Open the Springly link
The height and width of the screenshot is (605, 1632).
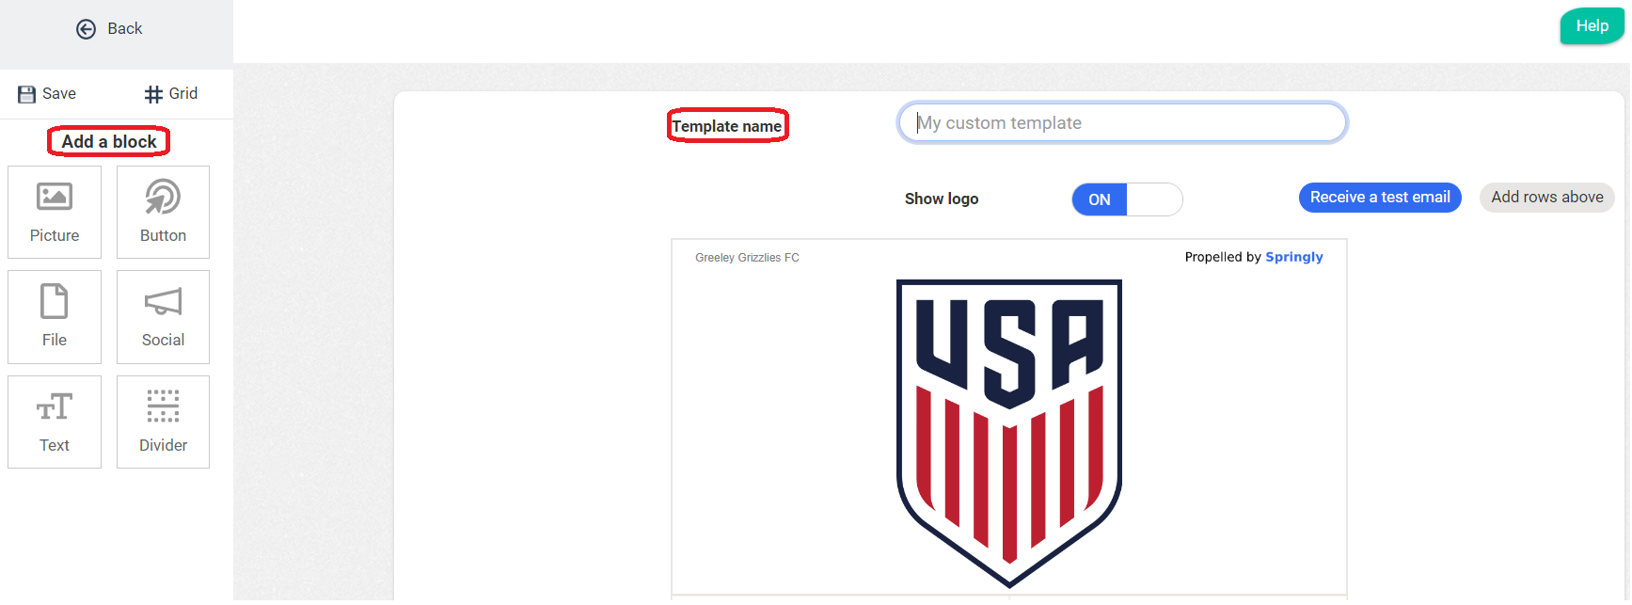[1293, 257]
